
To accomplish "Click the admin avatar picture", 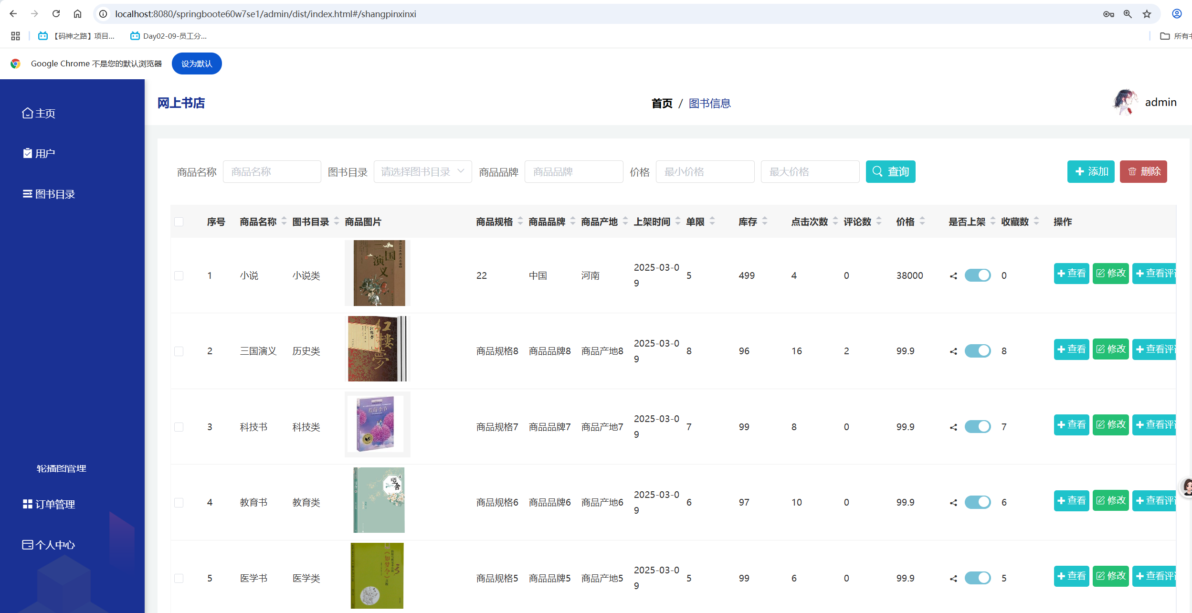I will tap(1125, 102).
